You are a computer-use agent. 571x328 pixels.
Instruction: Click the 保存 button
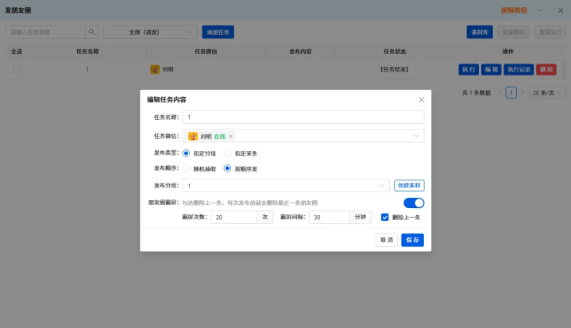(413, 240)
